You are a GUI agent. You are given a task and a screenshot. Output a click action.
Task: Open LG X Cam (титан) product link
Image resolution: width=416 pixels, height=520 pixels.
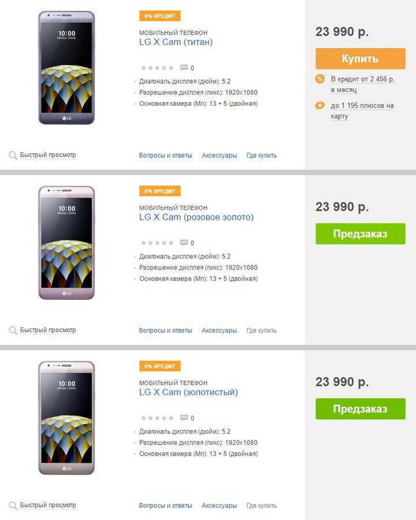[x=176, y=42]
